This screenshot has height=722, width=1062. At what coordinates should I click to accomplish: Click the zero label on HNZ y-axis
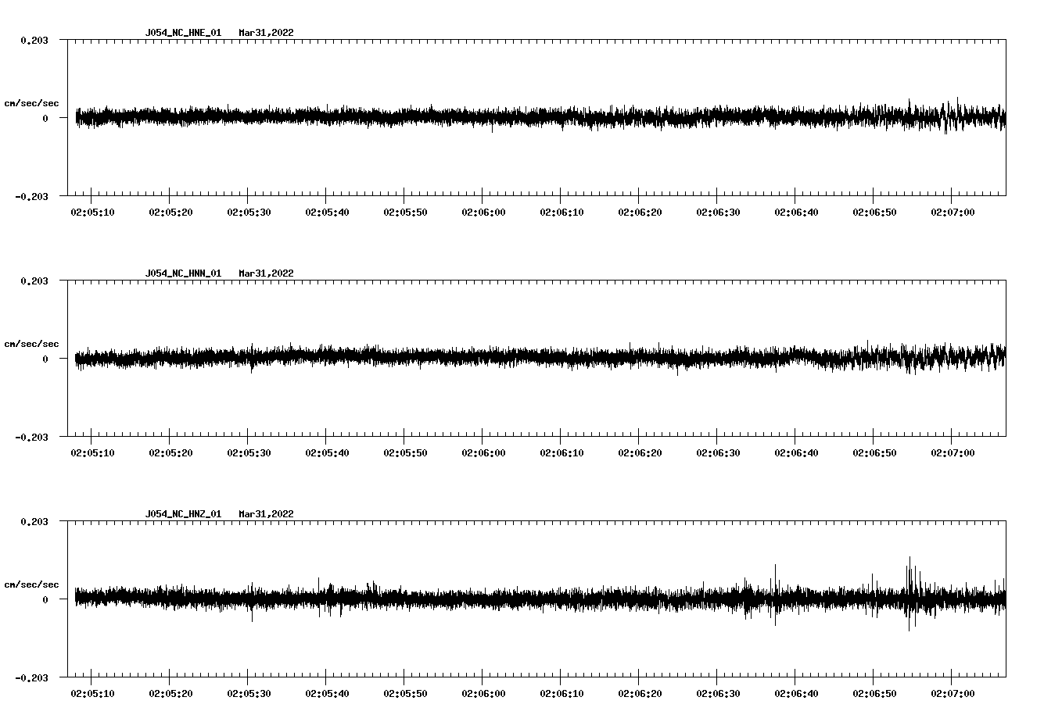pyautogui.click(x=45, y=599)
